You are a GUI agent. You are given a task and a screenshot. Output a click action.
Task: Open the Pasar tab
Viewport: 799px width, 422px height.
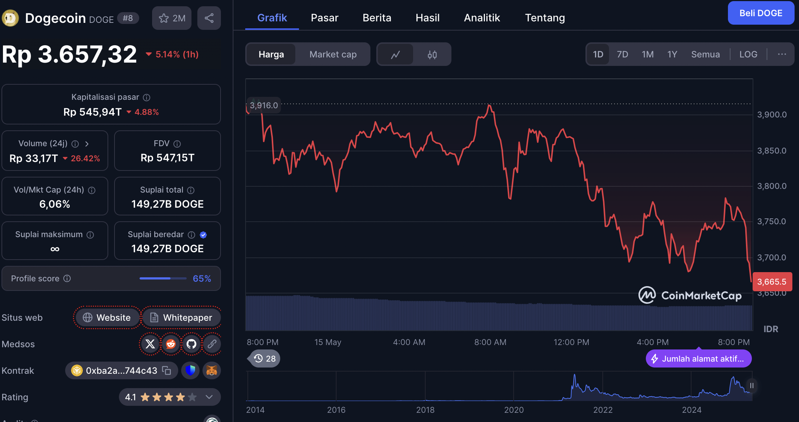pyautogui.click(x=324, y=18)
